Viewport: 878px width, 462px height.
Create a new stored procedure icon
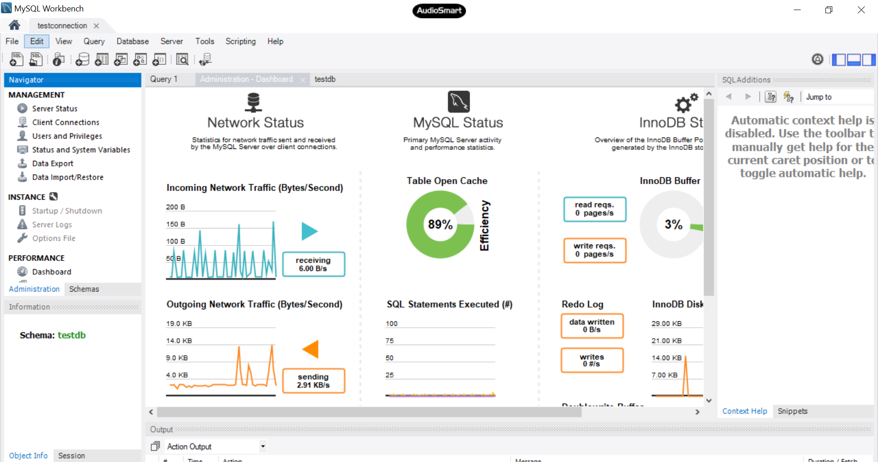tap(140, 59)
